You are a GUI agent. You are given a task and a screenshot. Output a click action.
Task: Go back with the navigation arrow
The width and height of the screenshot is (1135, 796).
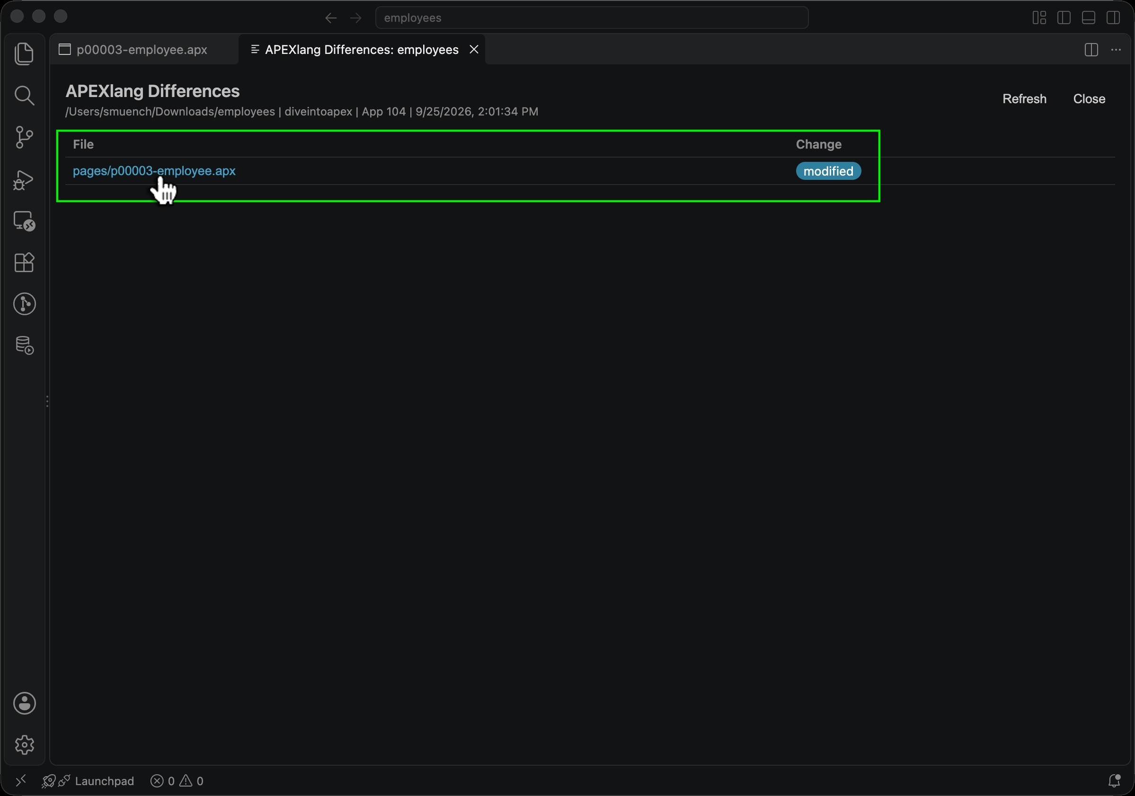[x=331, y=18]
